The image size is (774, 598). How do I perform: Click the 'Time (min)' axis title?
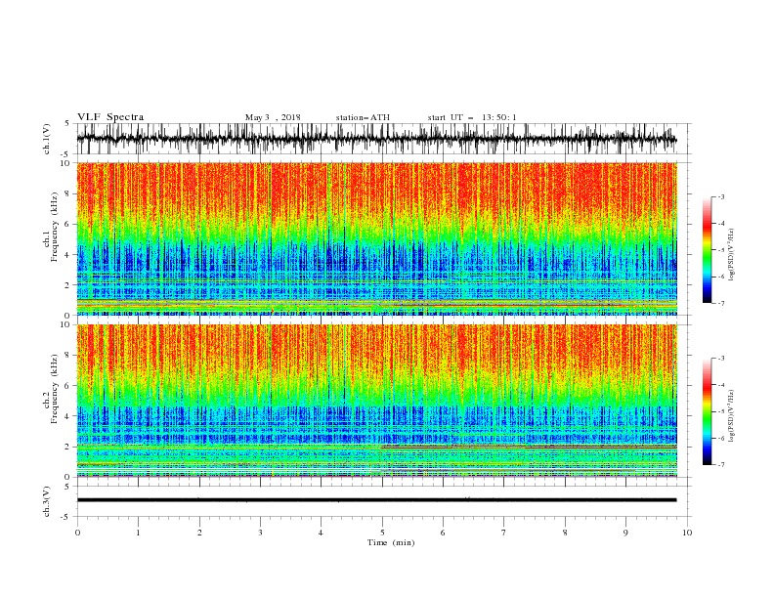(391, 542)
